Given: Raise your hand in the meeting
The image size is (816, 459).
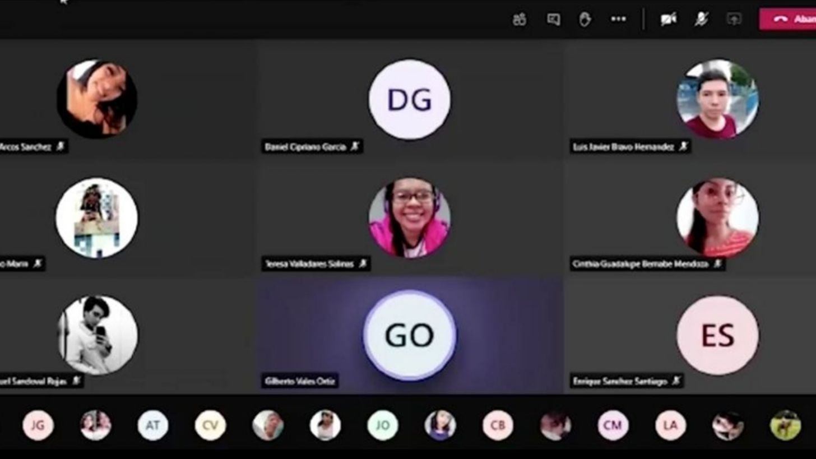Looking at the screenshot, I should tap(585, 20).
